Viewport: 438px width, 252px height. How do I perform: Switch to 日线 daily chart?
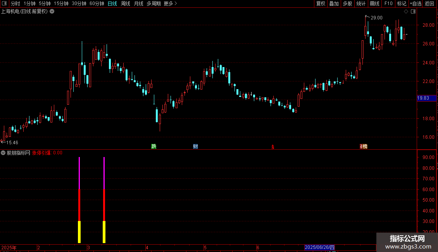(x=112, y=3)
